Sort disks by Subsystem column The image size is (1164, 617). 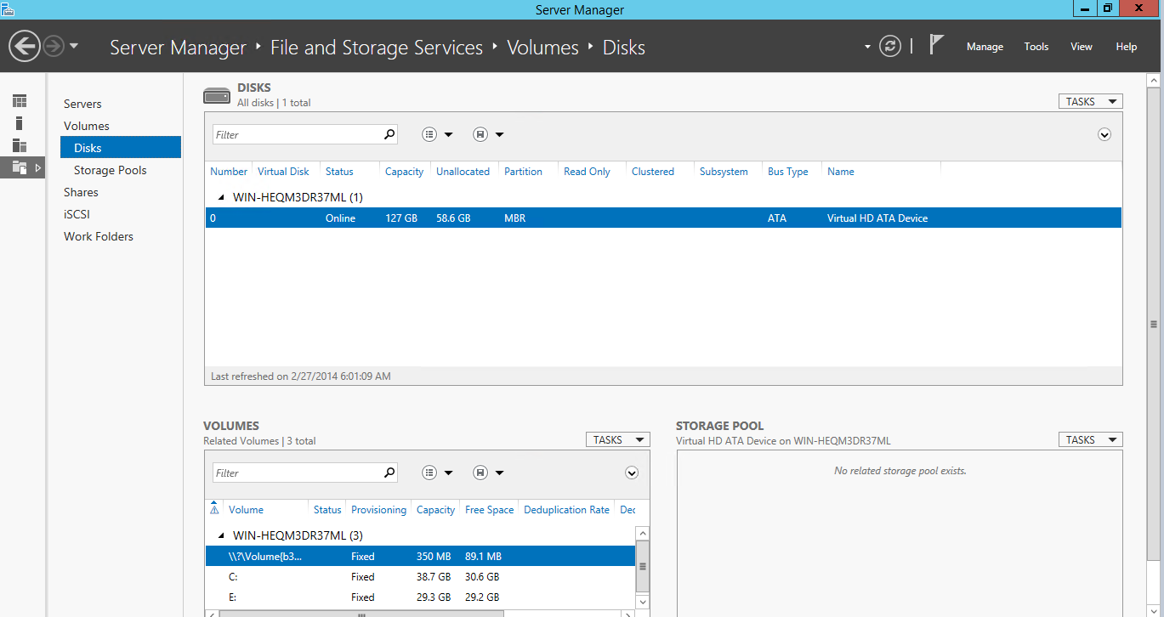(724, 171)
